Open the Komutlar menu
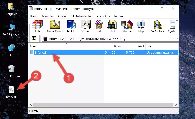Viewport: 195px width, 119px height. [x=48, y=16]
